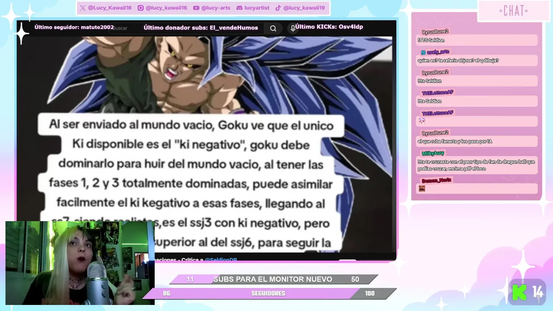Click the RyrusRune2 name above "!TTS Seldion"
The height and width of the screenshot is (311, 553).
[435, 32]
